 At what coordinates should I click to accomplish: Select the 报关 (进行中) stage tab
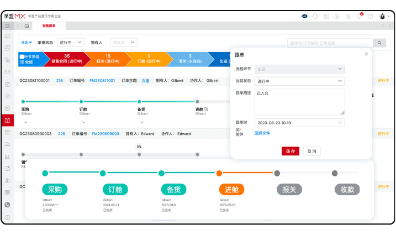(104, 59)
